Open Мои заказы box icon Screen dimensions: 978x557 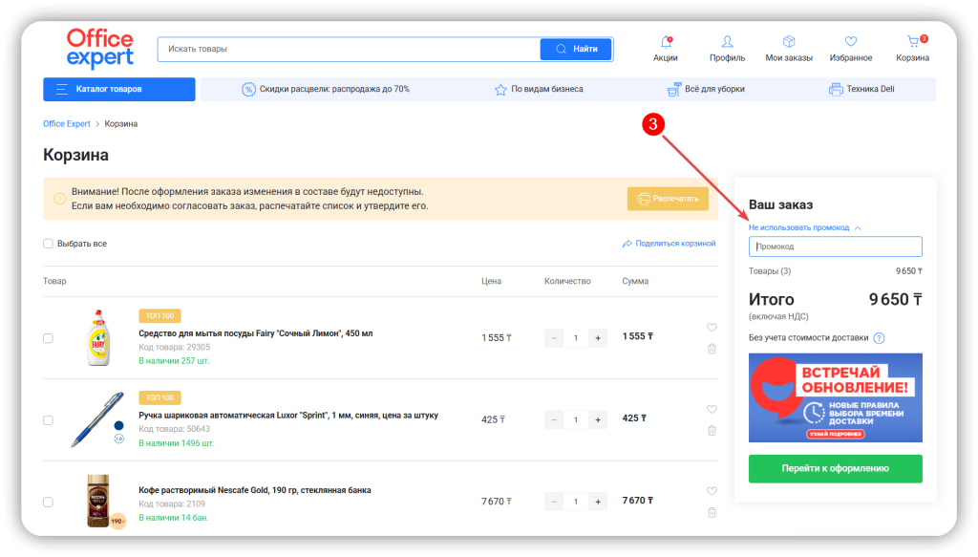coord(789,42)
